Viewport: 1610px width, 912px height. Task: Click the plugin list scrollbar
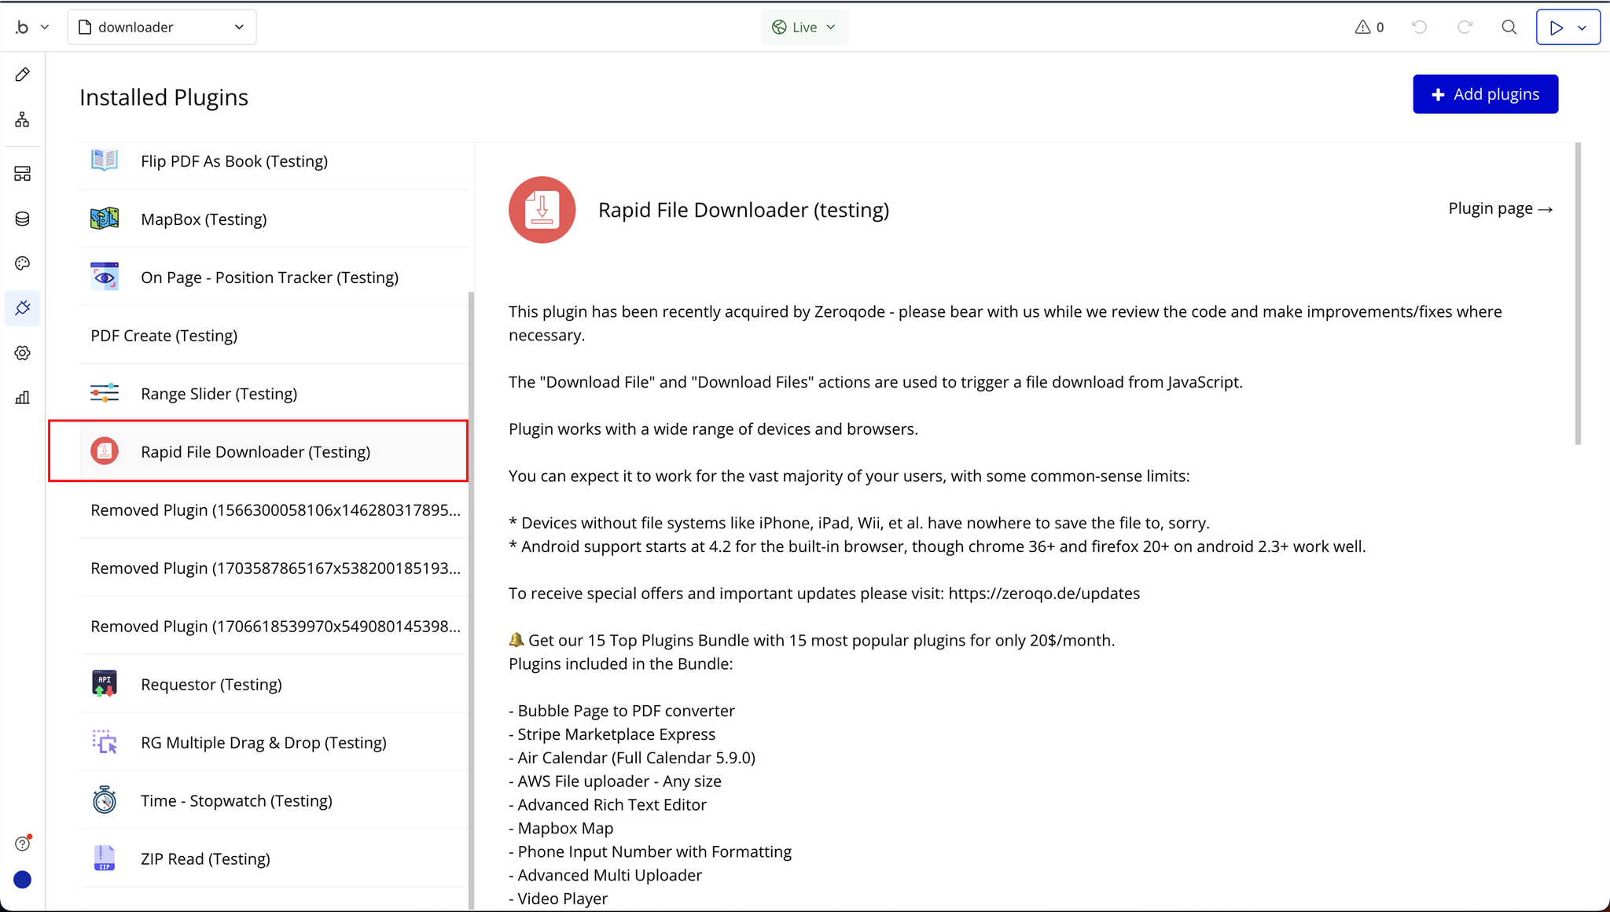[x=471, y=598]
